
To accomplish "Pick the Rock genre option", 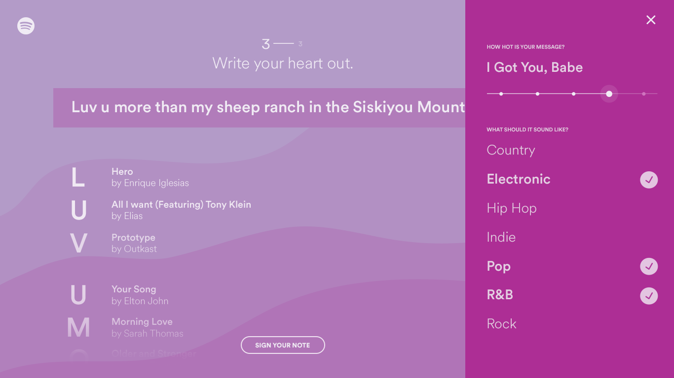I will coord(501,324).
